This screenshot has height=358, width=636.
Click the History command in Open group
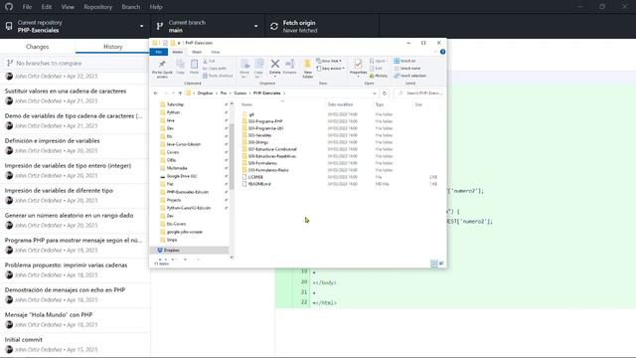[379, 76]
